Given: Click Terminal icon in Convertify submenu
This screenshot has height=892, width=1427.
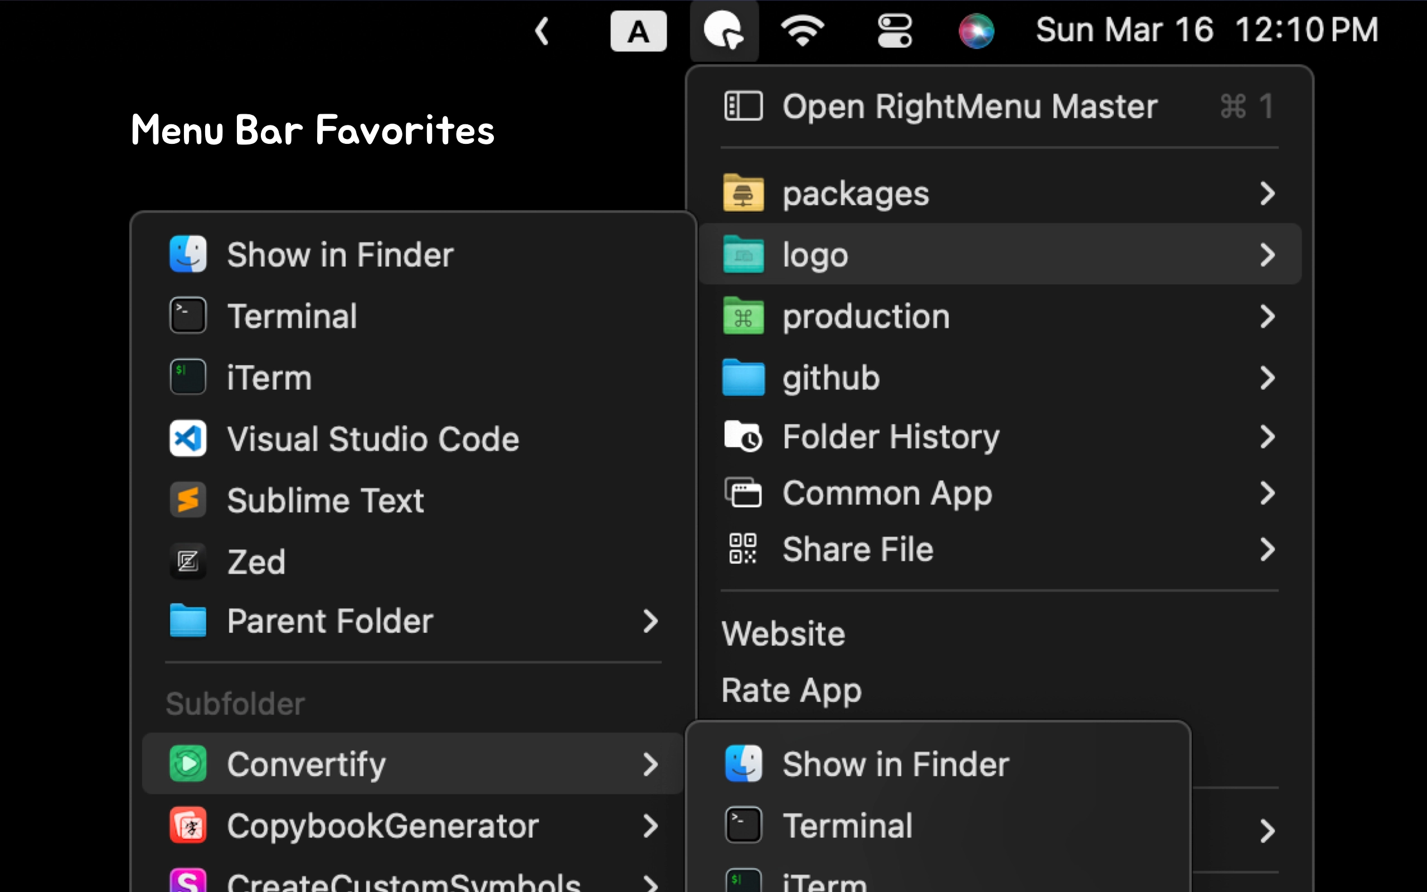Looking at the screenshot, I should click(743, 825).
